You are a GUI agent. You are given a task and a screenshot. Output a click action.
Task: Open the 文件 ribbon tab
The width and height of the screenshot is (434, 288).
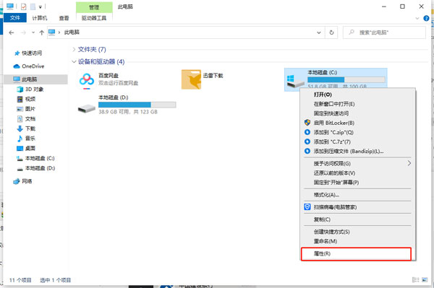15,18
